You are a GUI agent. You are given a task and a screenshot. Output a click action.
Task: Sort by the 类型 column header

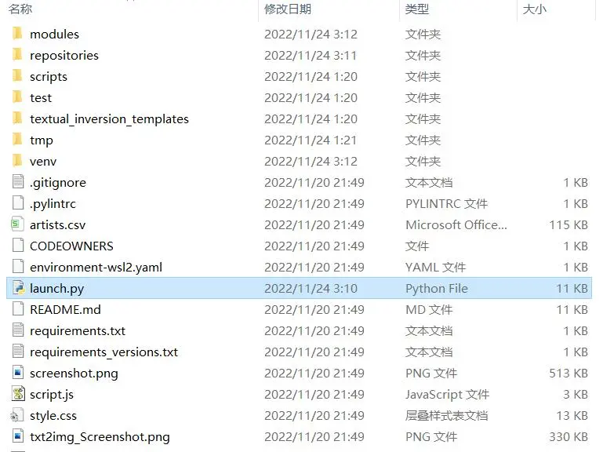pyautogui.click(x=417, y=9)
